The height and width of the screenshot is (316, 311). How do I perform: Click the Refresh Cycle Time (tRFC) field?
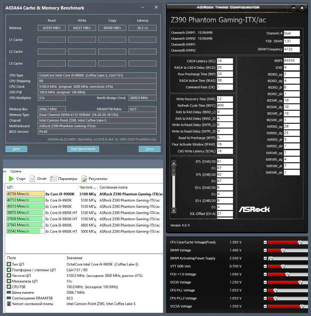[225, 106]
